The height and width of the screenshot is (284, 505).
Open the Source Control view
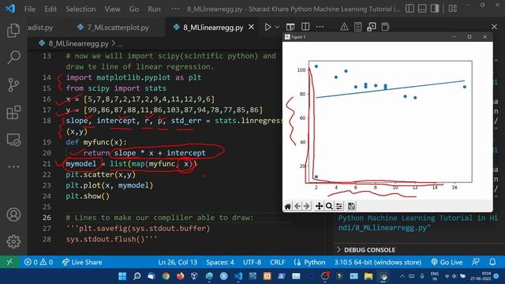click(13, 85)
